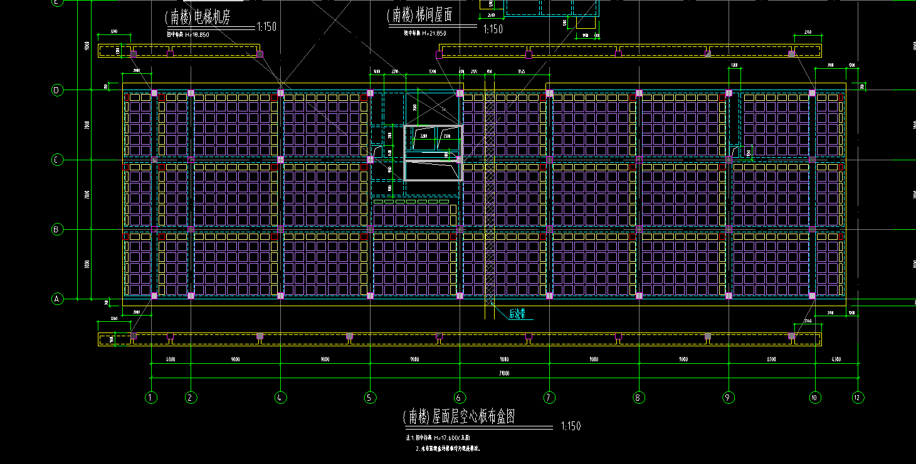This screenshot has width=916, height=464.
Task: Click grid axis bubble 10
Action: point(815,397)
